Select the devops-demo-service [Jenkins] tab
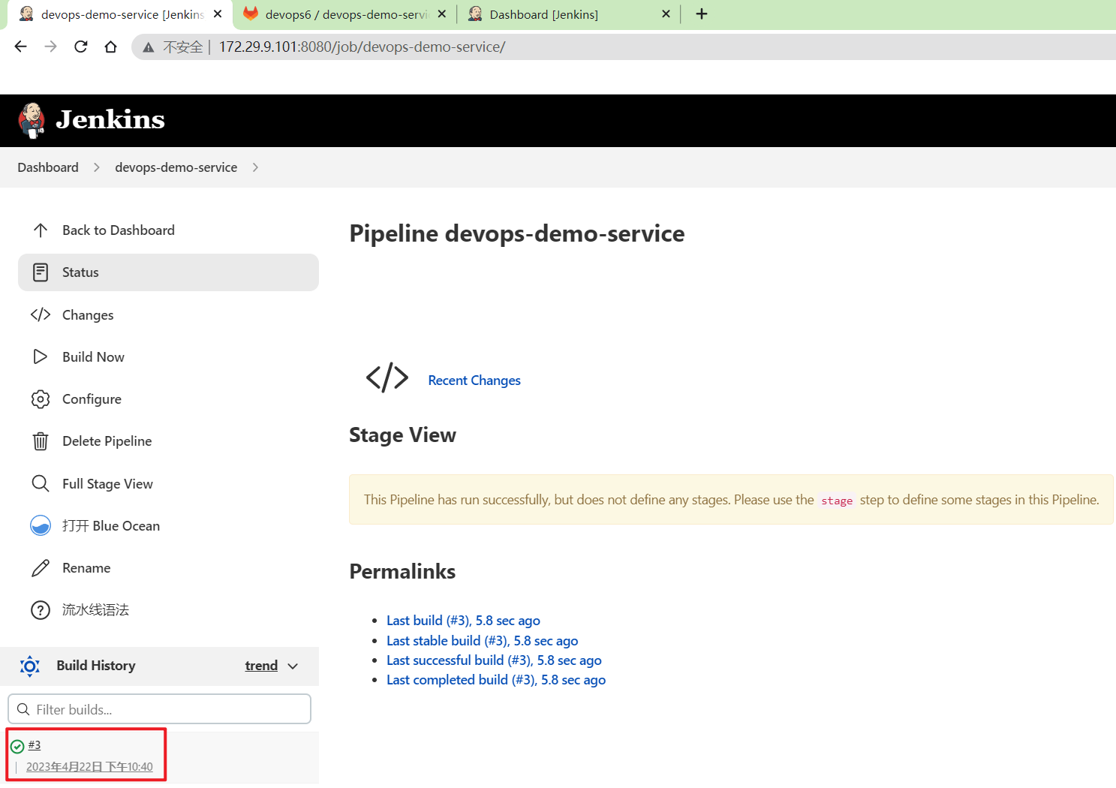This screenshot has width=1116, height=788. click(x=120, y=14)
